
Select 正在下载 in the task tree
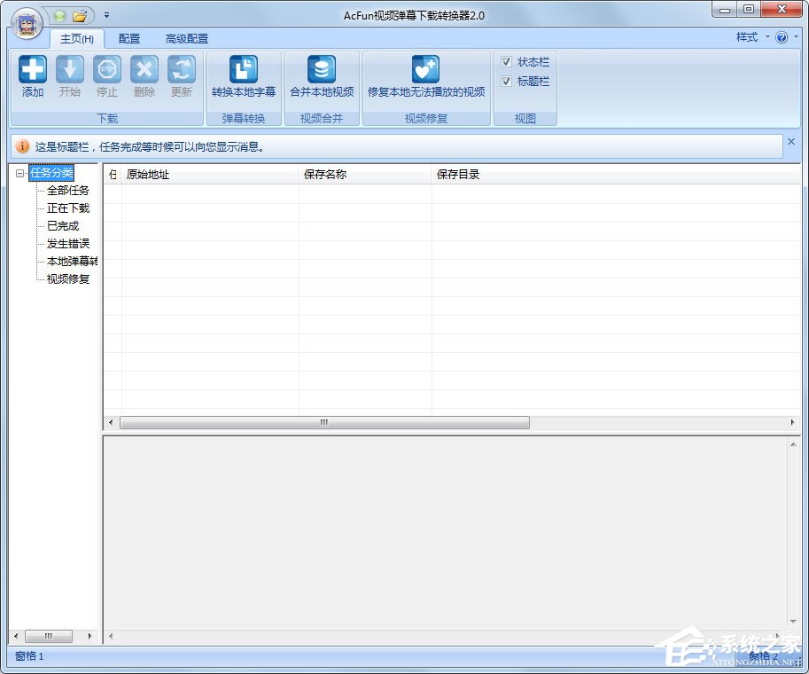(68, 208)
